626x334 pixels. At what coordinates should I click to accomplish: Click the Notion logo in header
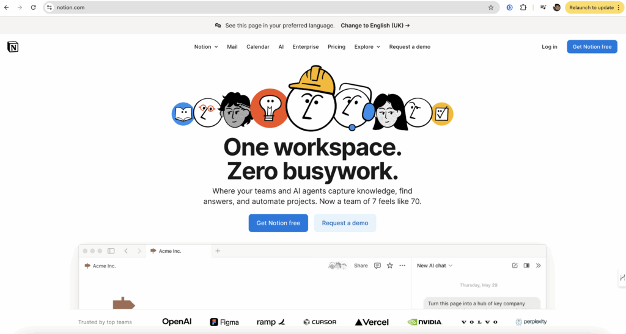[x=13, y=46]
